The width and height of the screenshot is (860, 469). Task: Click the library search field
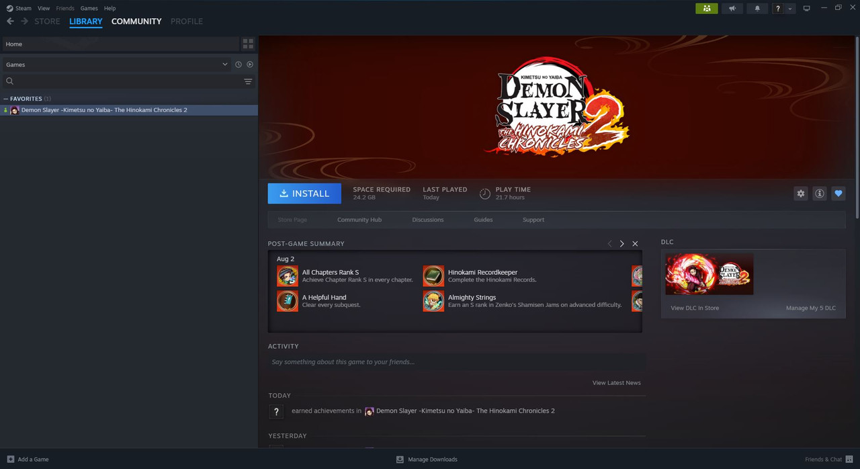[x=121, y=81]
